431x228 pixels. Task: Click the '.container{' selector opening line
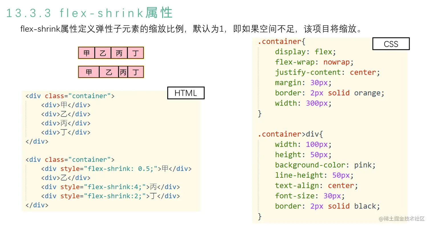(282, 42)
